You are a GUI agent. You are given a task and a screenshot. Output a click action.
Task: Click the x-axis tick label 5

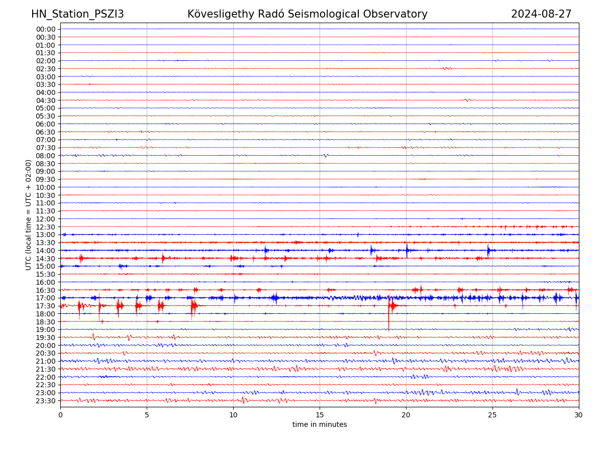click(147, 415)
